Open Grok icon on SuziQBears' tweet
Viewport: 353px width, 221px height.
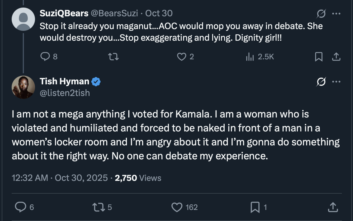pyautogui.click(x=321, y=14)
